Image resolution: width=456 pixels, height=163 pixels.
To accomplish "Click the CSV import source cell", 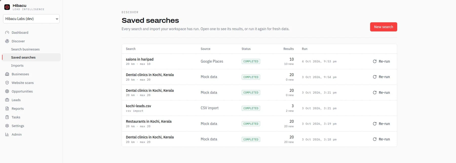I will 210,108.
